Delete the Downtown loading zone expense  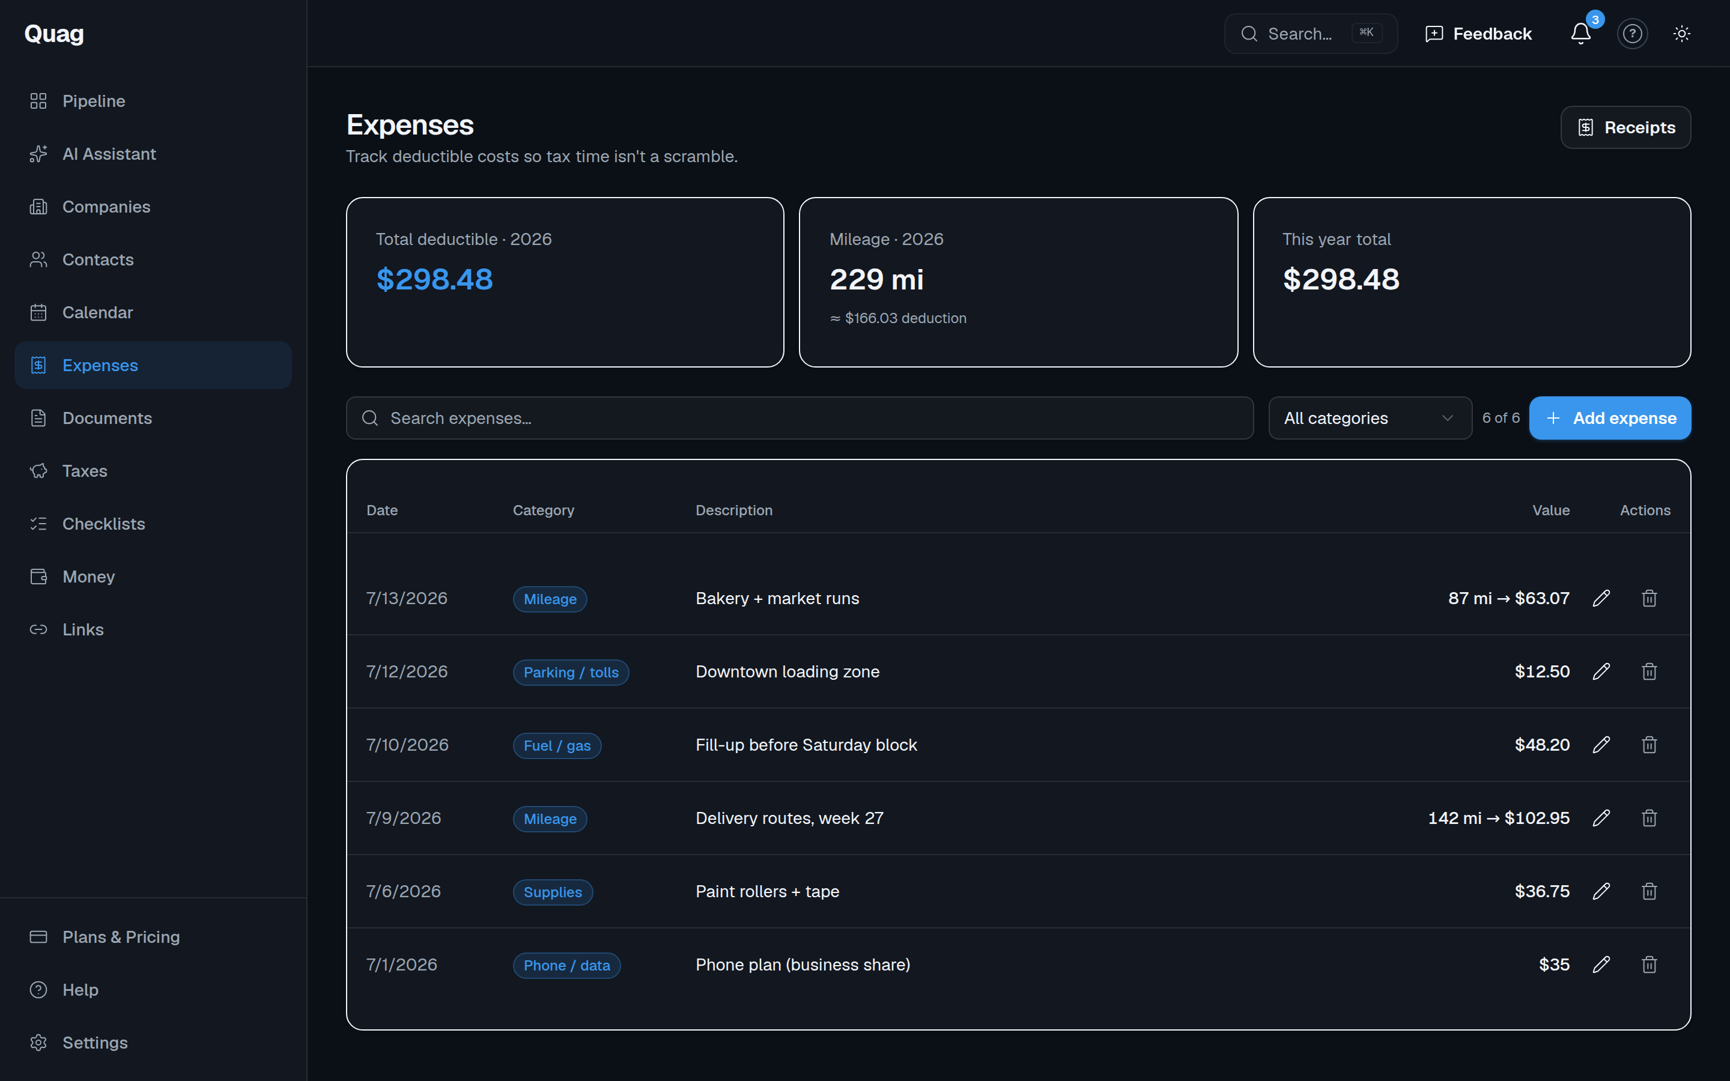(x=1650, y=671)
